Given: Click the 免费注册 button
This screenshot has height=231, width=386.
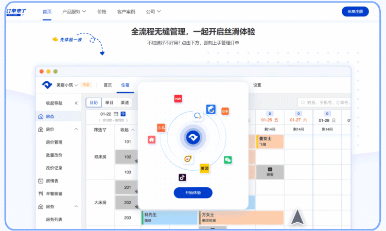Looking at the screenshot, I should point(355,11).
